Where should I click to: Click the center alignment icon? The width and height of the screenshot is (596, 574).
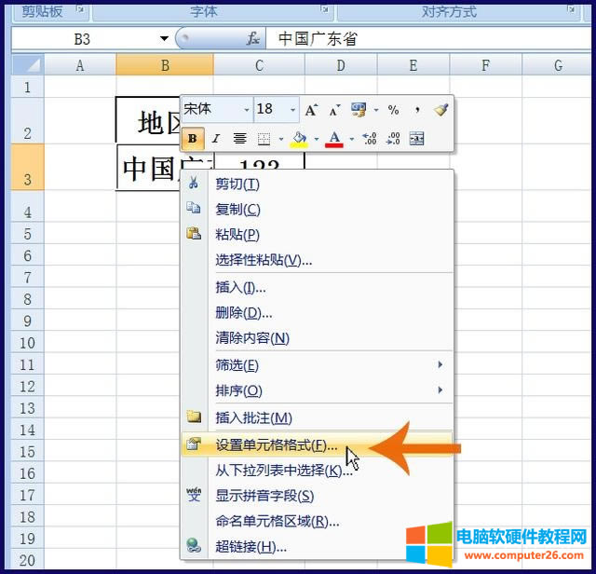tap(239, 139)
